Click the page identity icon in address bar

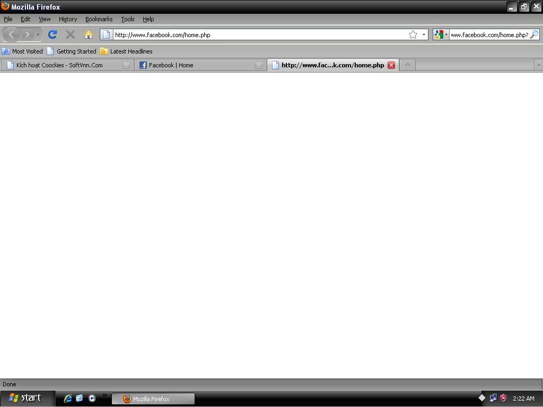coord(107,34)
